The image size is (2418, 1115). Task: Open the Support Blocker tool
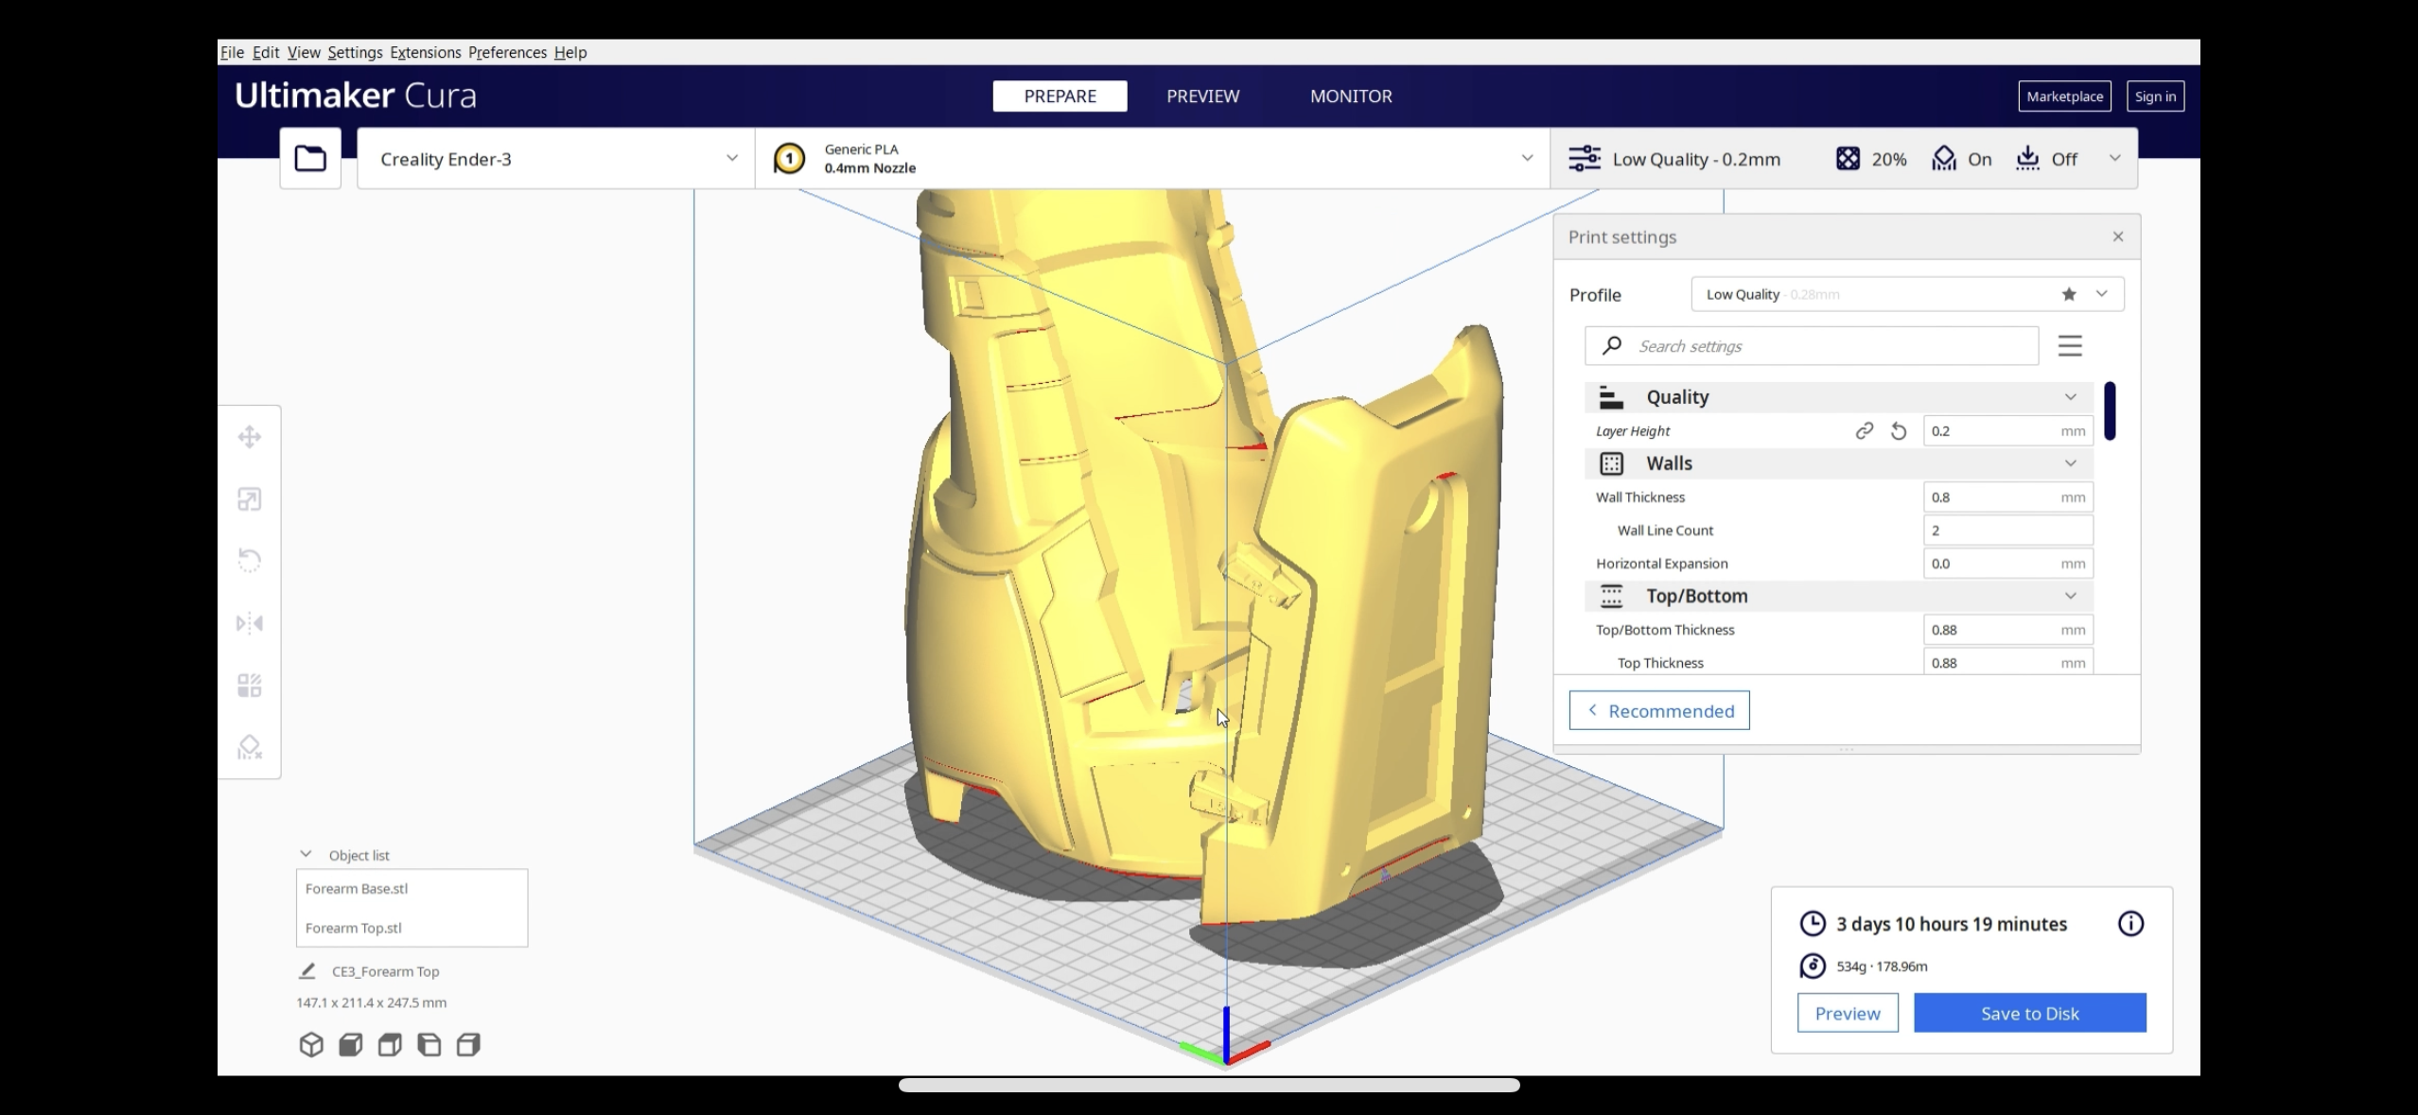[250, 747]
